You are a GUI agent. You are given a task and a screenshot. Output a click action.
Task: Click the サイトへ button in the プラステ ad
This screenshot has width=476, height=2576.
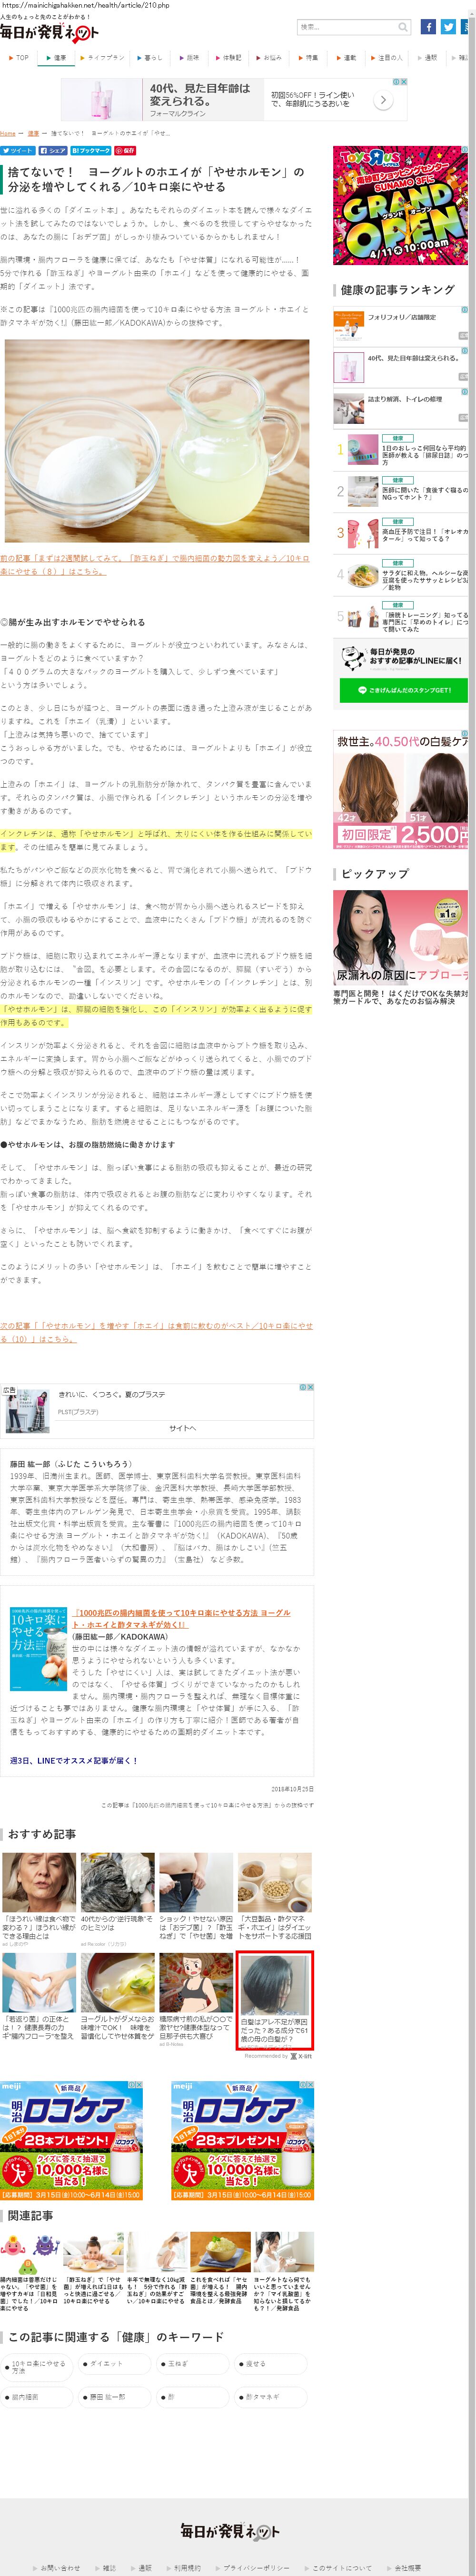[183, 1428]
